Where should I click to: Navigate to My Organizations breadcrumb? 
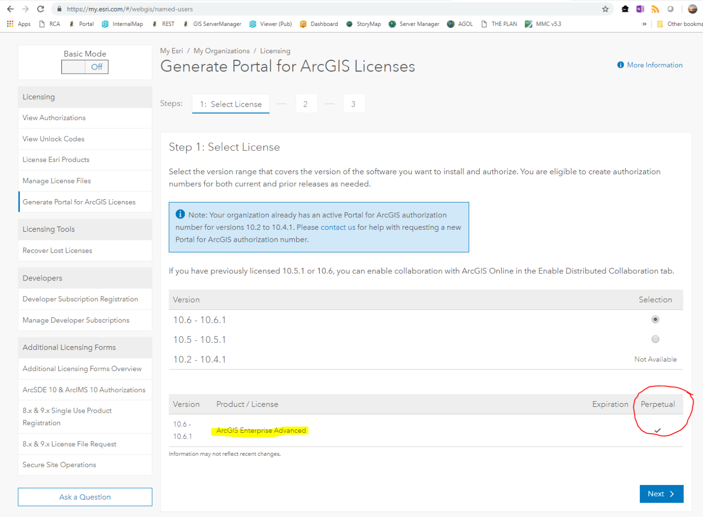point(221,51)
